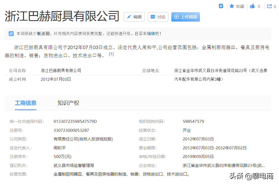Switch to the 知识产权 tab
279x185 pixels.
coord(68,103)
